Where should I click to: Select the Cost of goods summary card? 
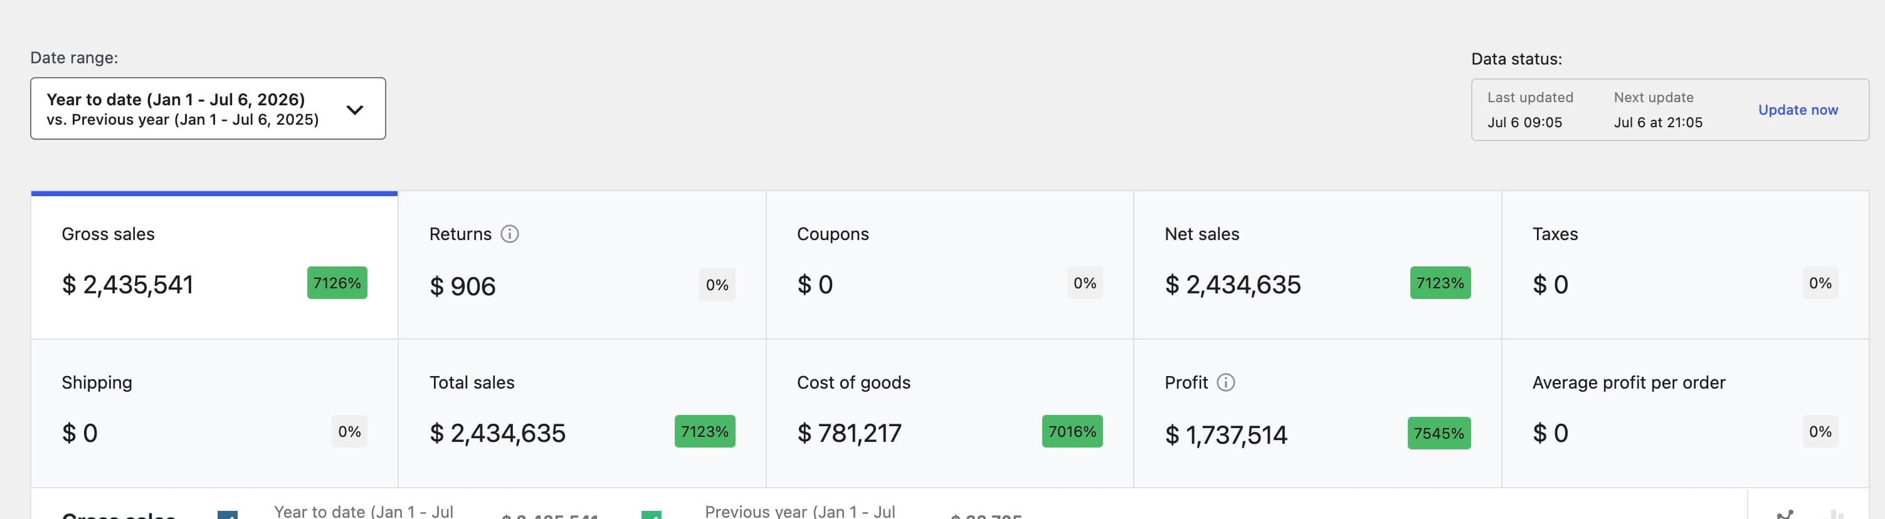(x=950, y=413)
